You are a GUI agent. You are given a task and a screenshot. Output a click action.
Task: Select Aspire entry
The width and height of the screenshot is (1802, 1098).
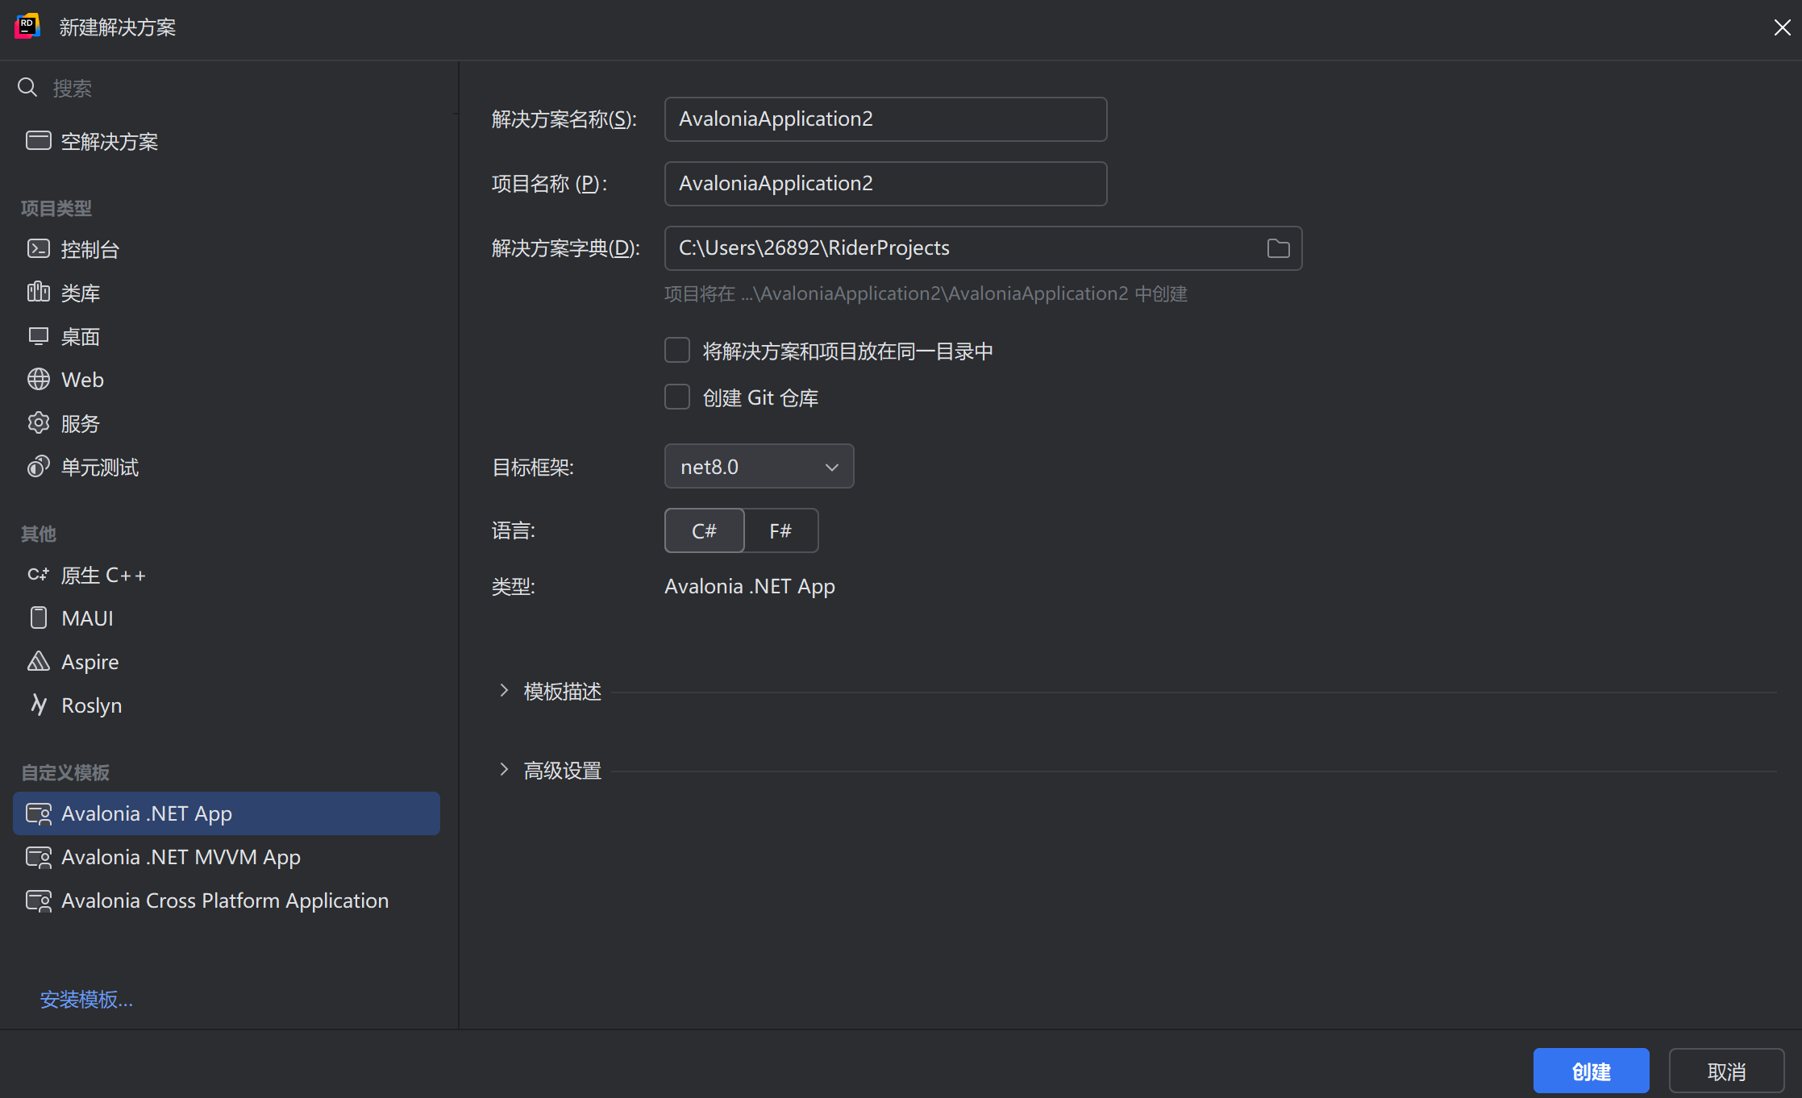(227, 662)
